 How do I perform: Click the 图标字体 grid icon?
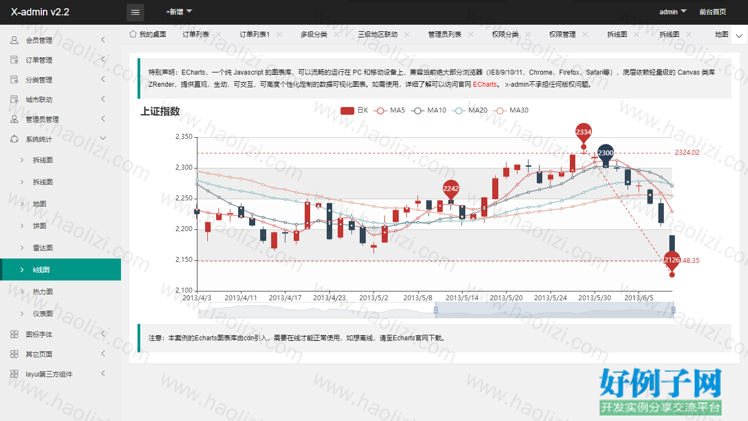(x=15, y=334)
